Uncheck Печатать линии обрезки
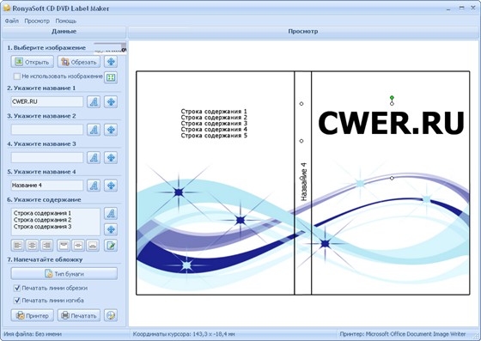The width and height of the screenshot is (481, 341). coord(17,288)
